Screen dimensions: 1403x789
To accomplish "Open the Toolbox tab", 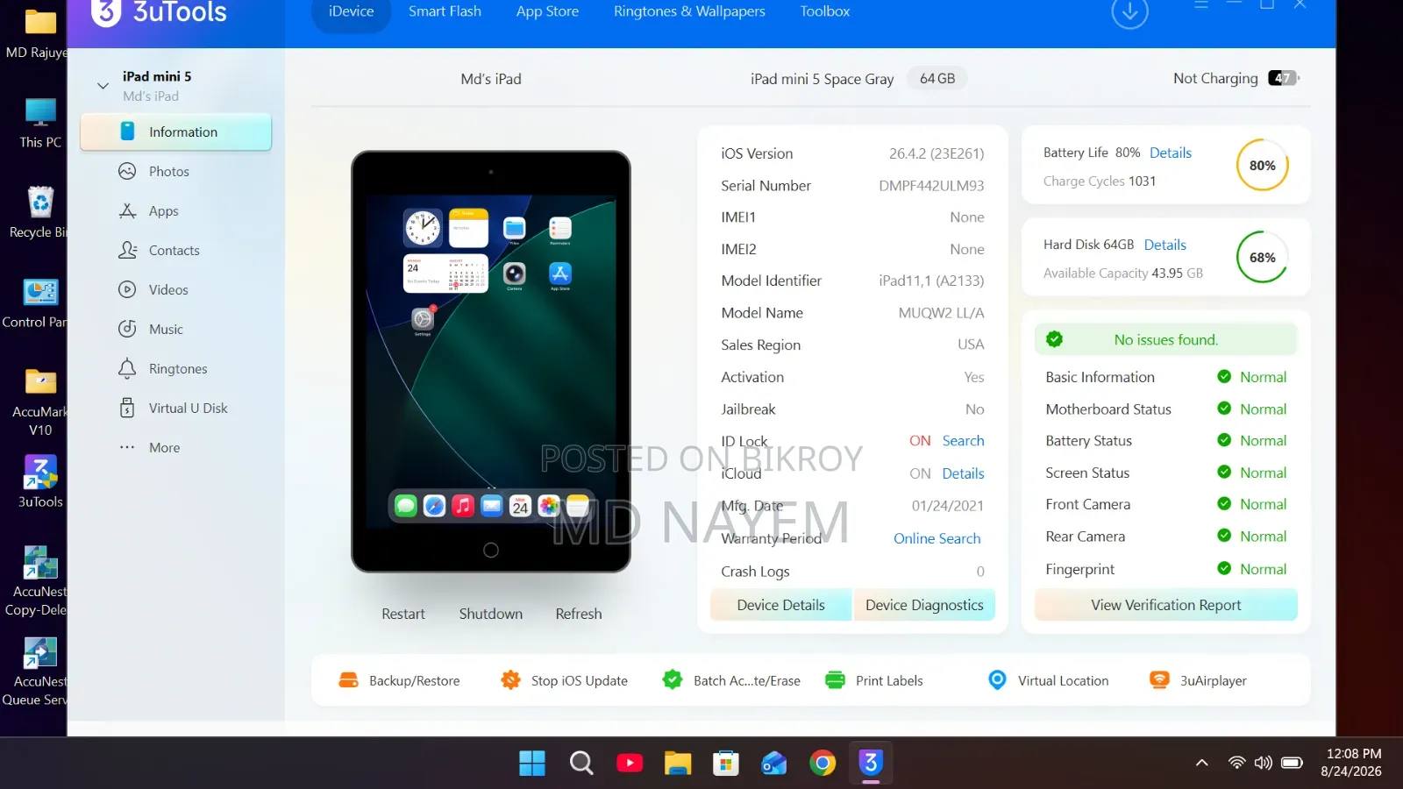I will click(825, 12).
